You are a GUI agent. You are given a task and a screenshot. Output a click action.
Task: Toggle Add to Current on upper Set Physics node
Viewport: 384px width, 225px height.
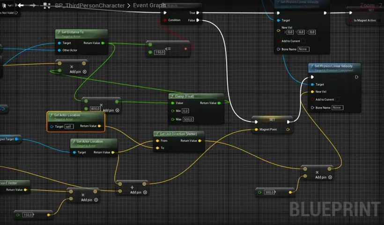click(303, 41)
